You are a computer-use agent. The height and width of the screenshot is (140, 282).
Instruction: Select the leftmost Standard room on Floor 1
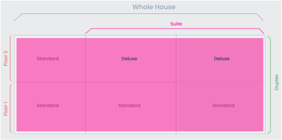pos(48,106)
